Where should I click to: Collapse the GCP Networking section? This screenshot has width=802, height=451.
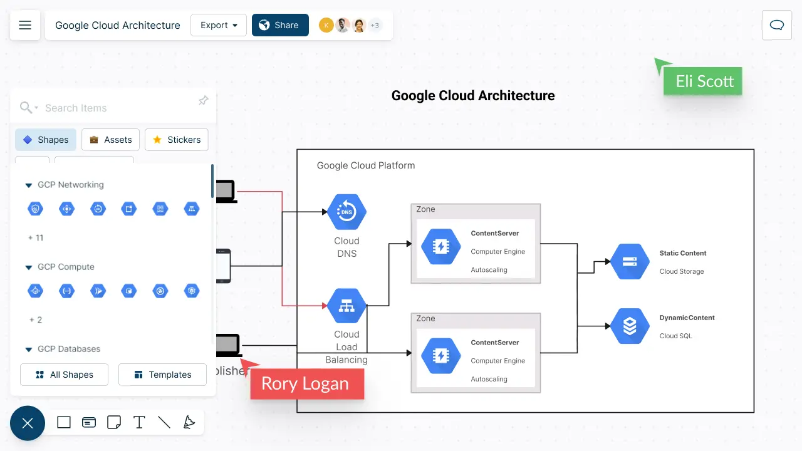coord(28,185)
